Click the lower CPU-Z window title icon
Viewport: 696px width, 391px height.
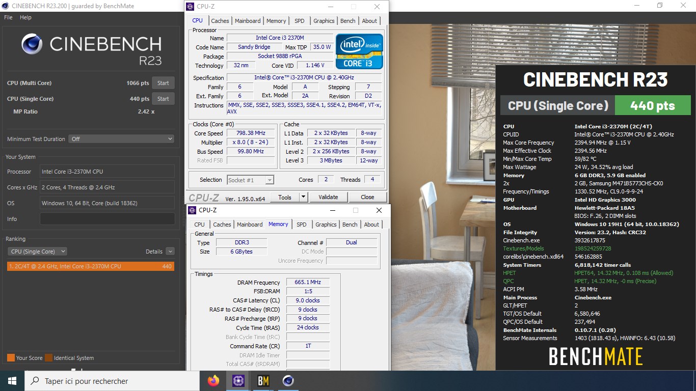[x=192, y=210]
